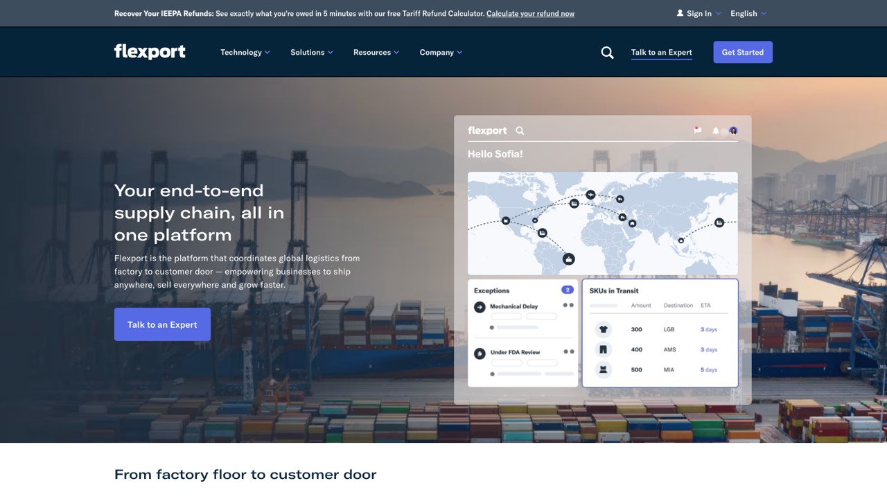887x499 pixels.
Task: Expand the Resources menu chevron
Action: click(x=396, y=53)
